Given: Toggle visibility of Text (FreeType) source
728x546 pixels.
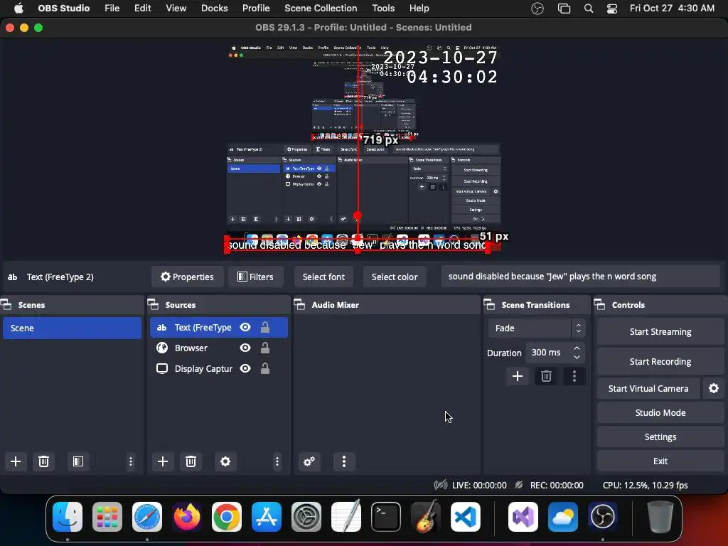Looking at the screenshot, I should pos(245,327).
